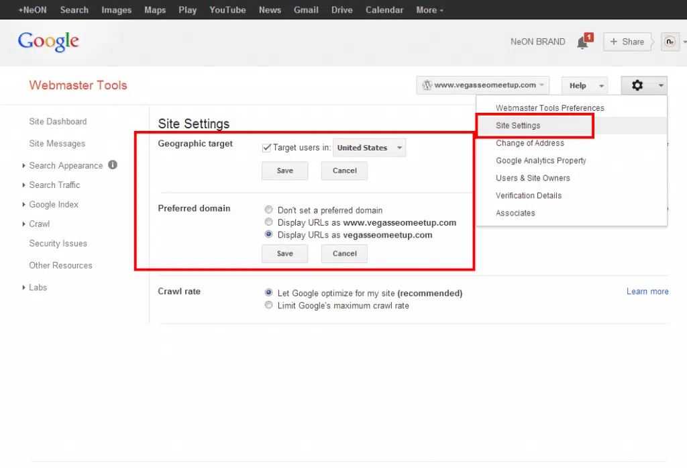Open Gmail in the top bar

306,9
